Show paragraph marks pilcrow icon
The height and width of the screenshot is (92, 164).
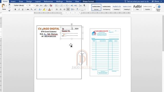(x=84, y=5)
